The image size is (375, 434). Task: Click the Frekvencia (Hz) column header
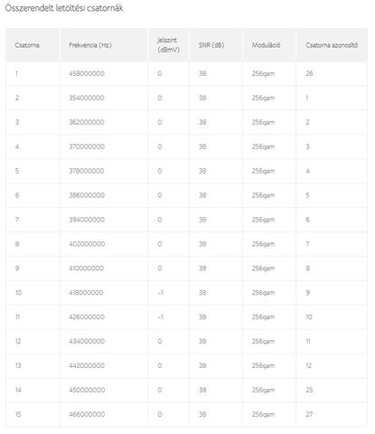coord(90,45)
